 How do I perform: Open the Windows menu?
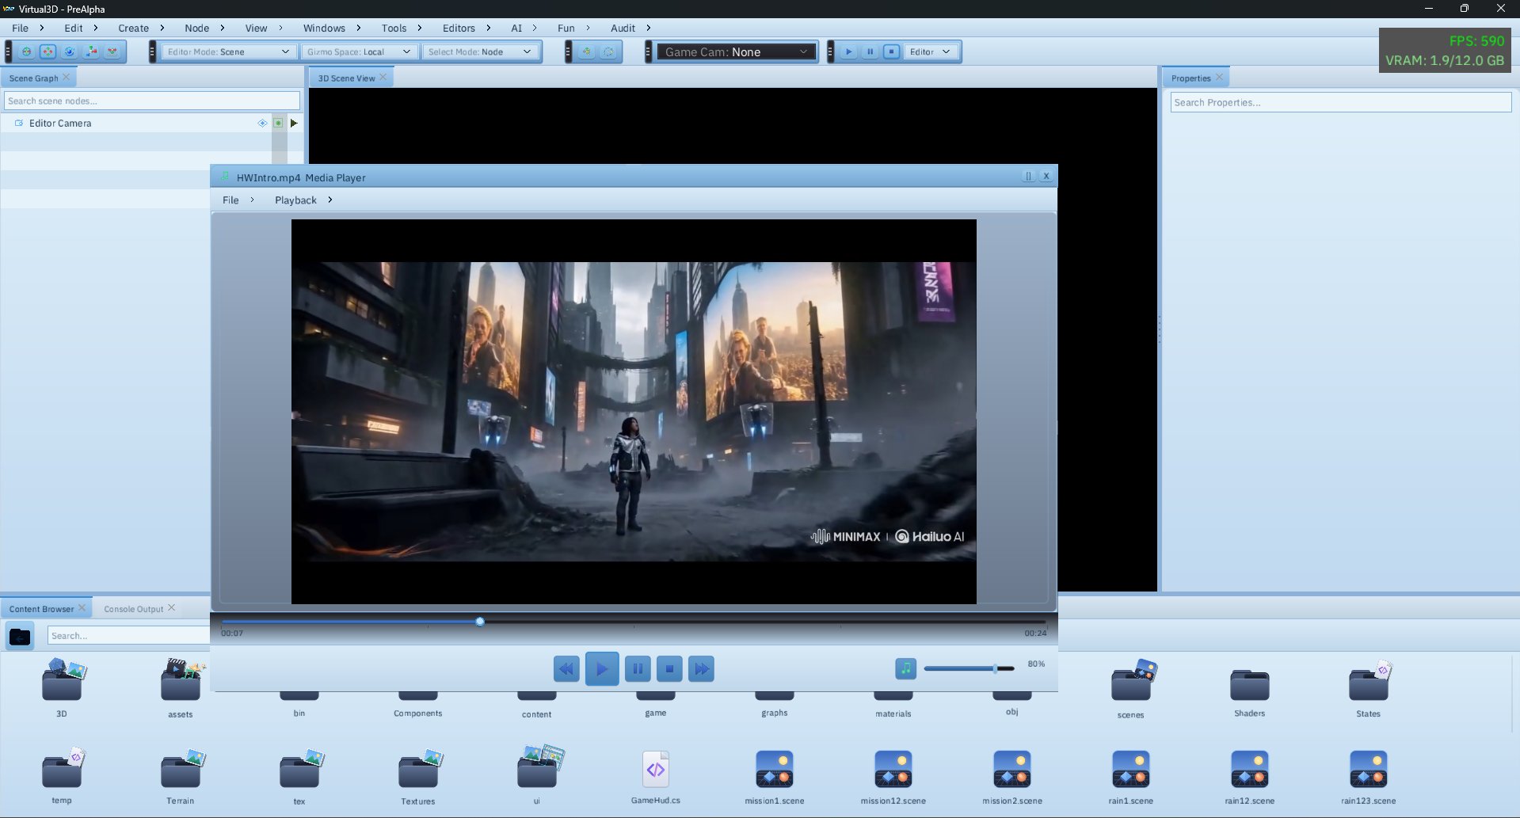pos(324,28)
